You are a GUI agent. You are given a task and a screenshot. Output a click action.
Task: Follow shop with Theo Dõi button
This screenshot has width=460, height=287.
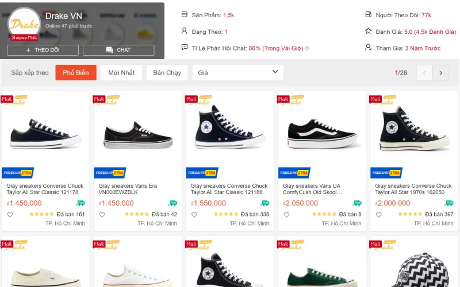[43, 50]
